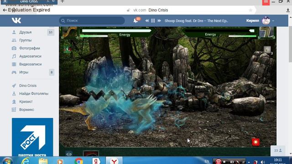Stop recording with red pause button
Viewport: 292px width, 164px height.
[x=218, y=162]
